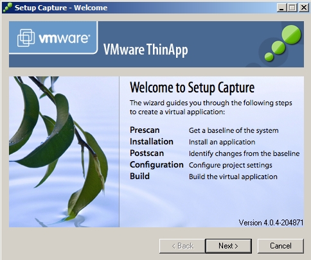Click the 'Configuration' step label

tap(157, 165)
